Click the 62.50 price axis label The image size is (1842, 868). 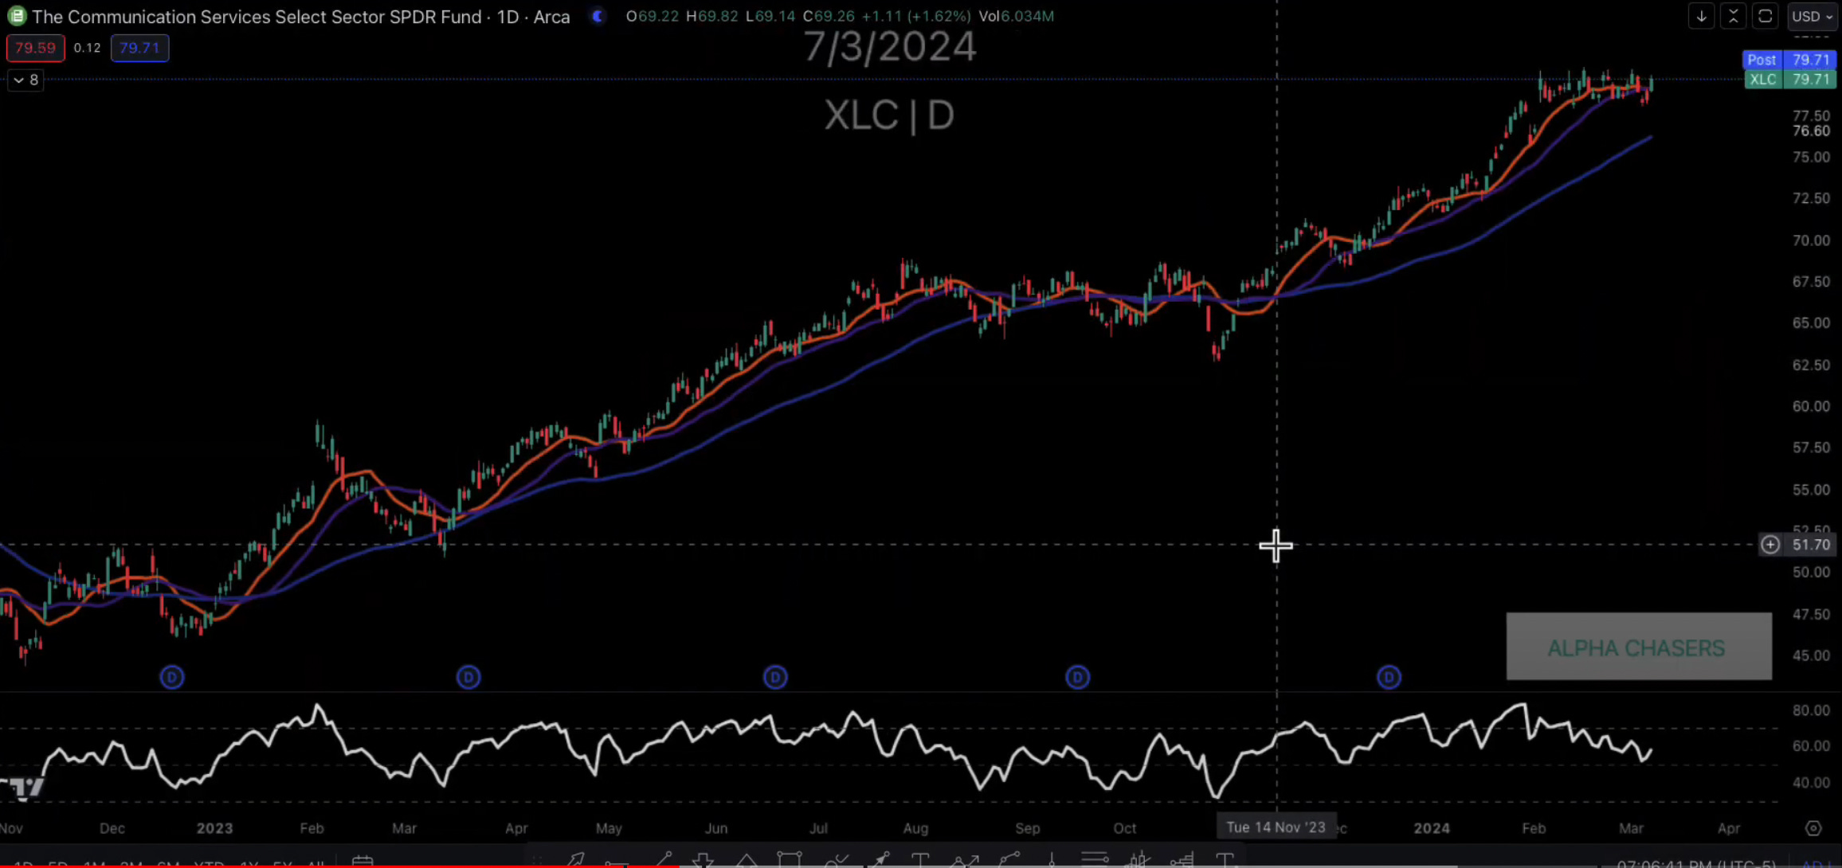point(1811,365)
